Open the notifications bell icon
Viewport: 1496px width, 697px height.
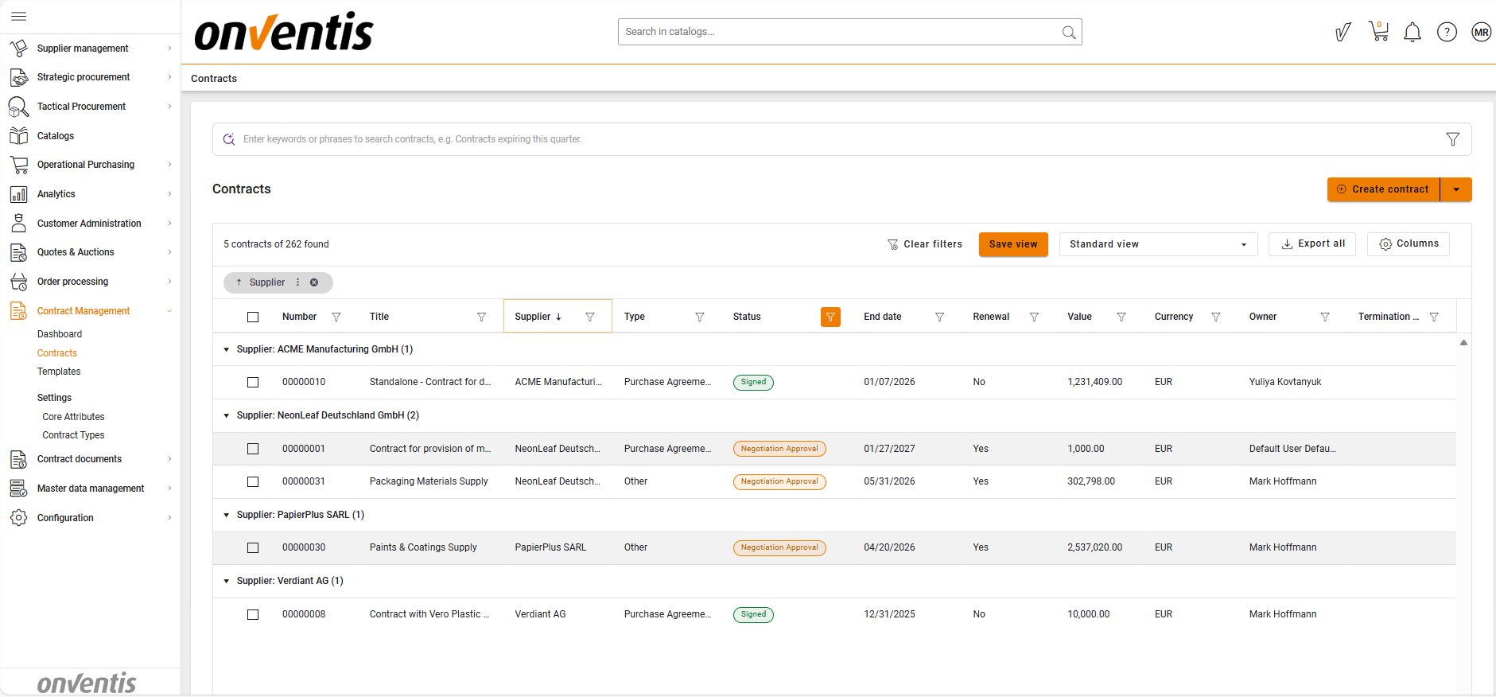click(1412, 33)
